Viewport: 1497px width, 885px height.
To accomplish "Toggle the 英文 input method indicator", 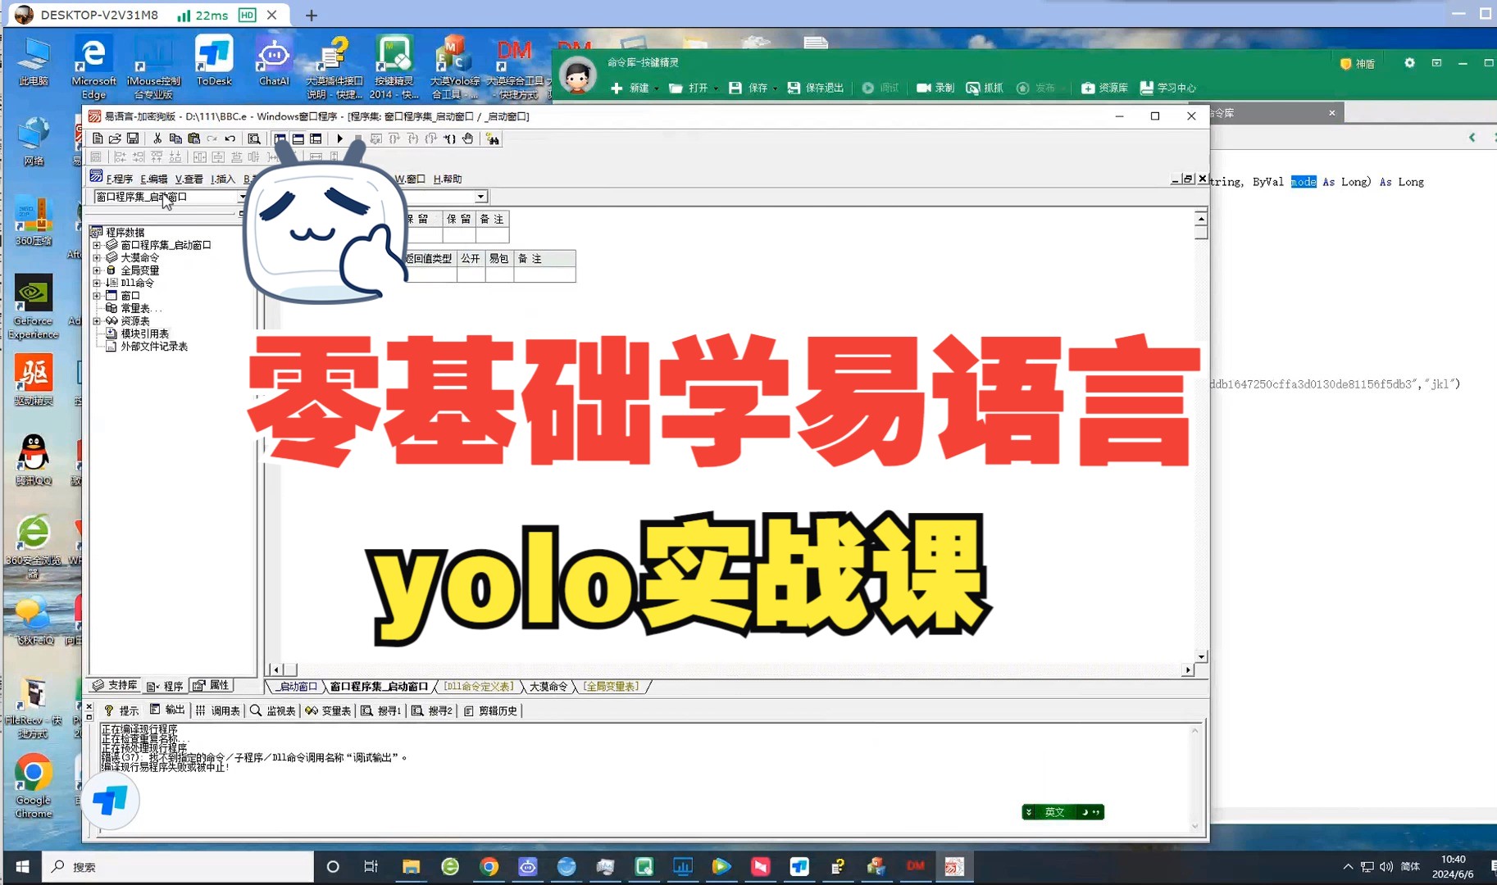I will click(x=1053, y=812).
